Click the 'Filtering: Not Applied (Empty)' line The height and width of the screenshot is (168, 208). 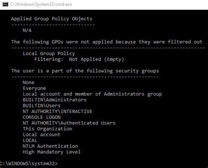pos(79,59)
